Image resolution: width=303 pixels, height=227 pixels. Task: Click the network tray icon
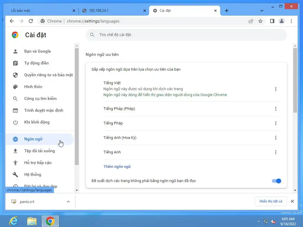pos(266,221)
